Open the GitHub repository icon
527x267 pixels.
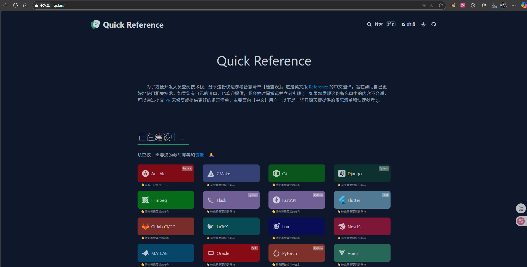[x=434, y=24]
